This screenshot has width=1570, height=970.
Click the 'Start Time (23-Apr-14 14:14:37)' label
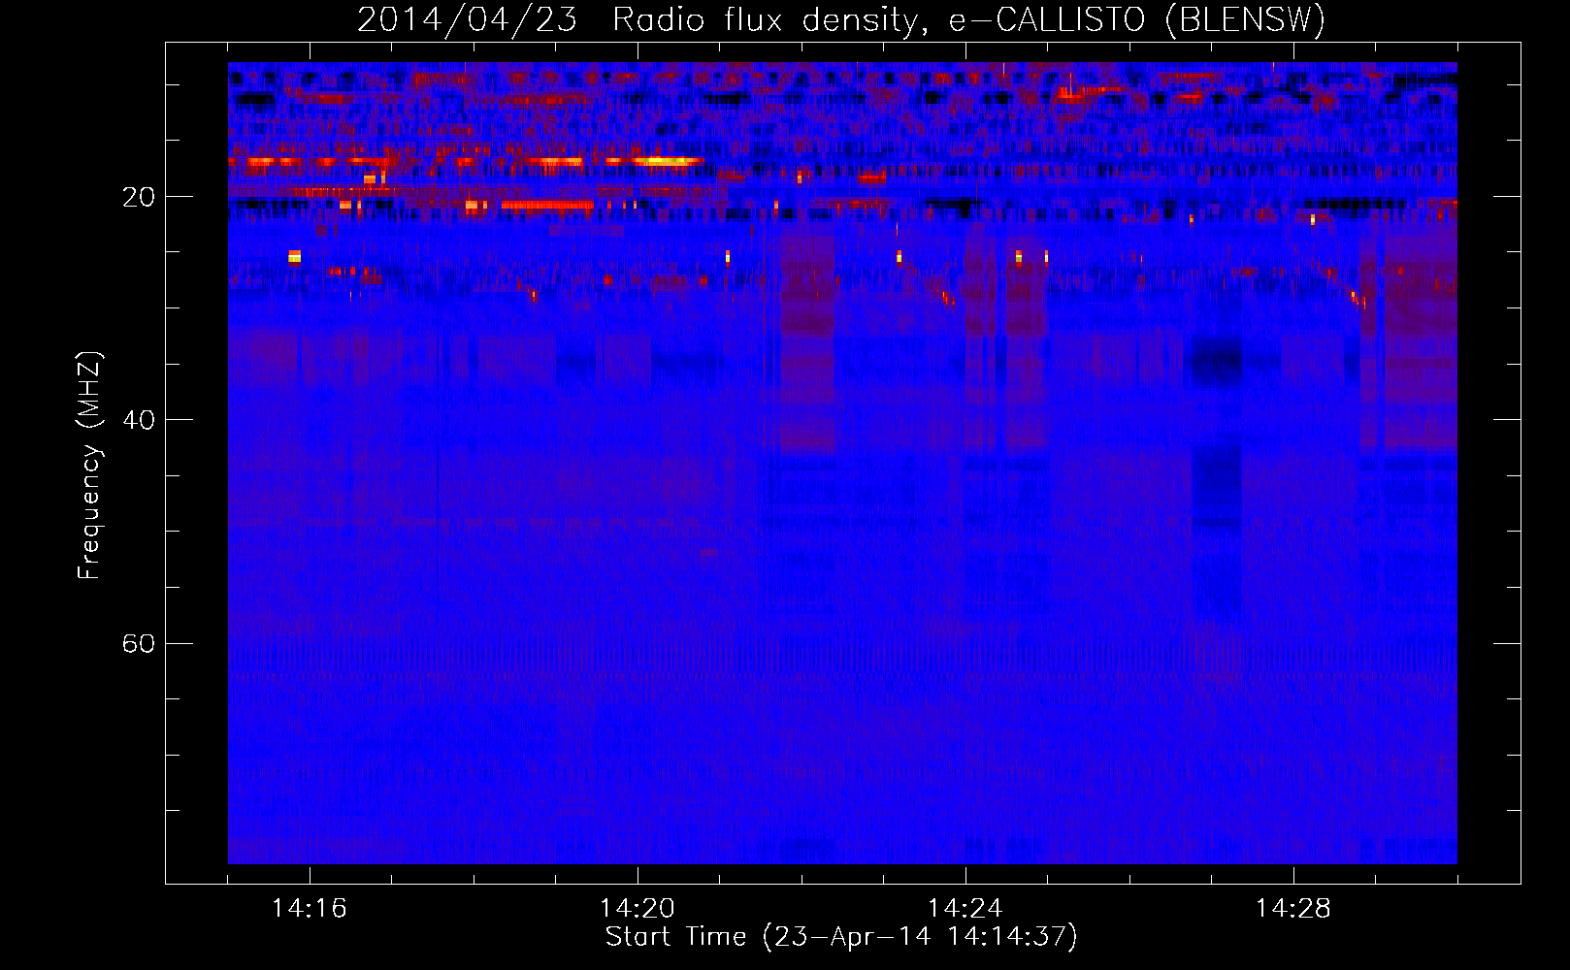coord(841,937)
